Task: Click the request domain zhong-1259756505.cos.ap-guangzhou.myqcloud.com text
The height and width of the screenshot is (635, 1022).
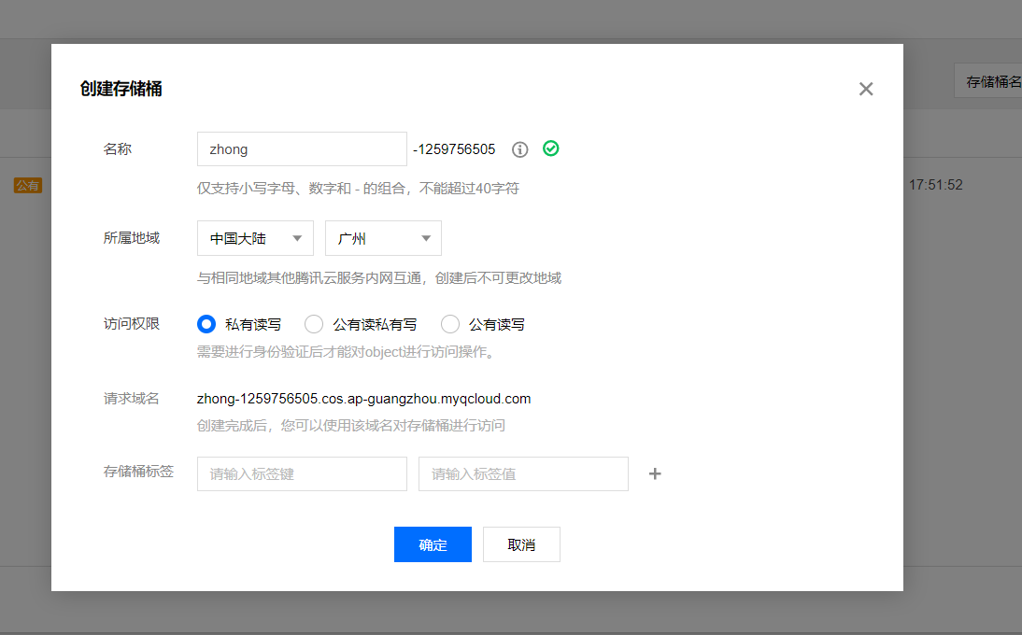Action: [363, 399]
